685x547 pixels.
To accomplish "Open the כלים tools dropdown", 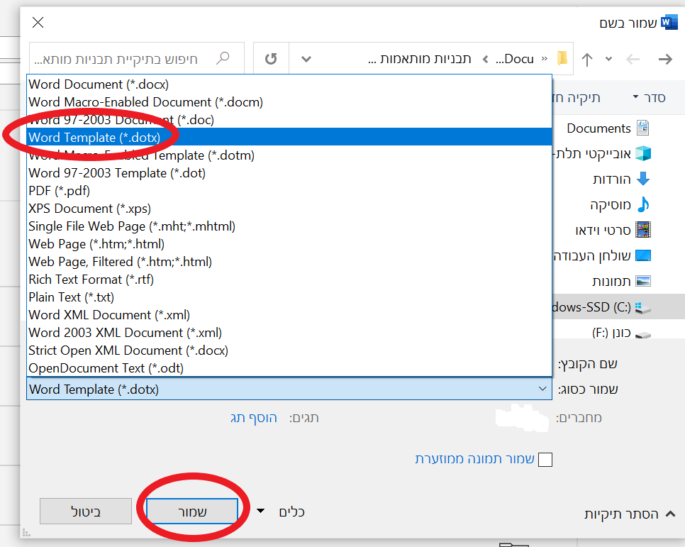I will (x=281, y=512).
